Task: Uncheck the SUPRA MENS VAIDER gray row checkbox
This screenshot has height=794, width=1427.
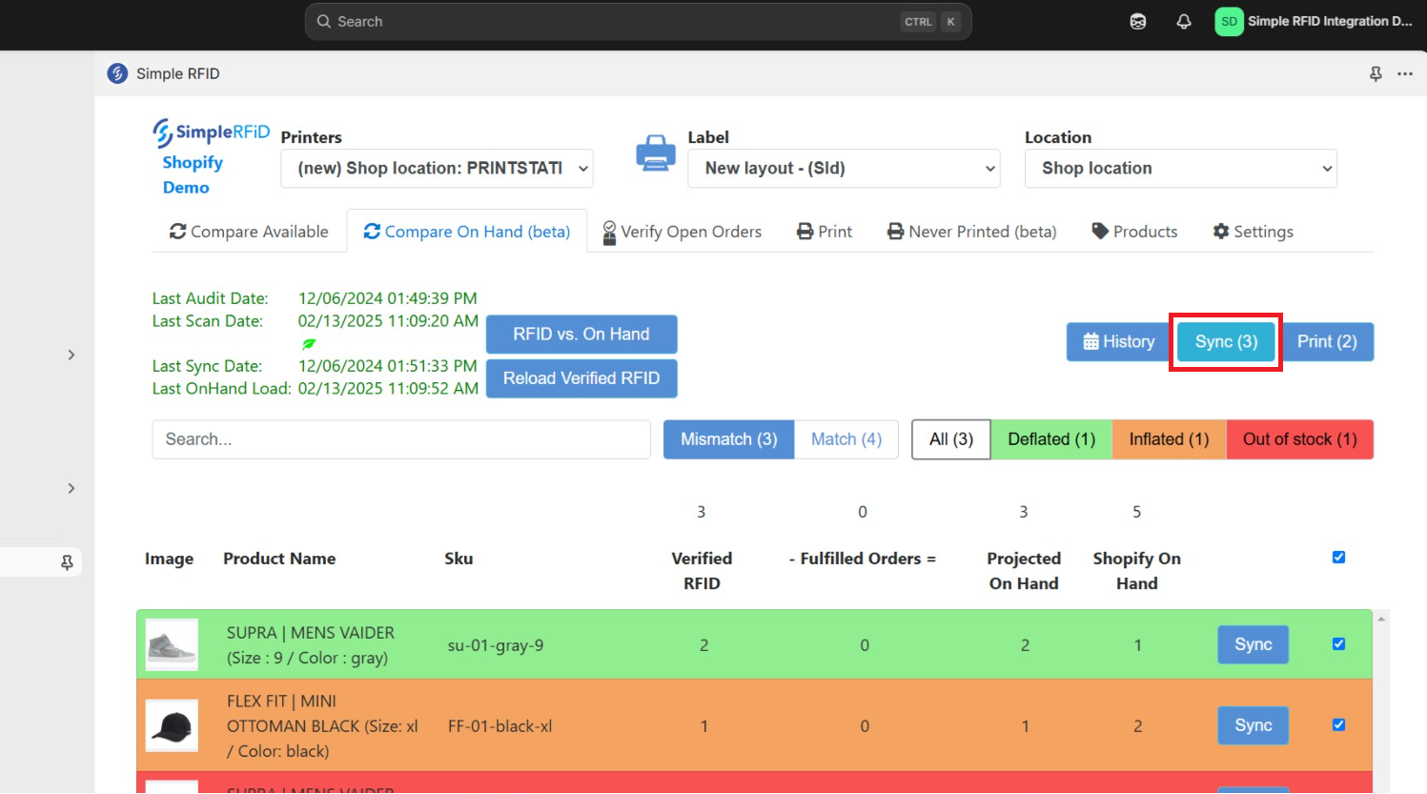Action: coord(1338,644)
